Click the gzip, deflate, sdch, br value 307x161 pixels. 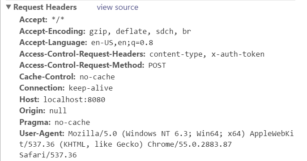pos(140,31)
